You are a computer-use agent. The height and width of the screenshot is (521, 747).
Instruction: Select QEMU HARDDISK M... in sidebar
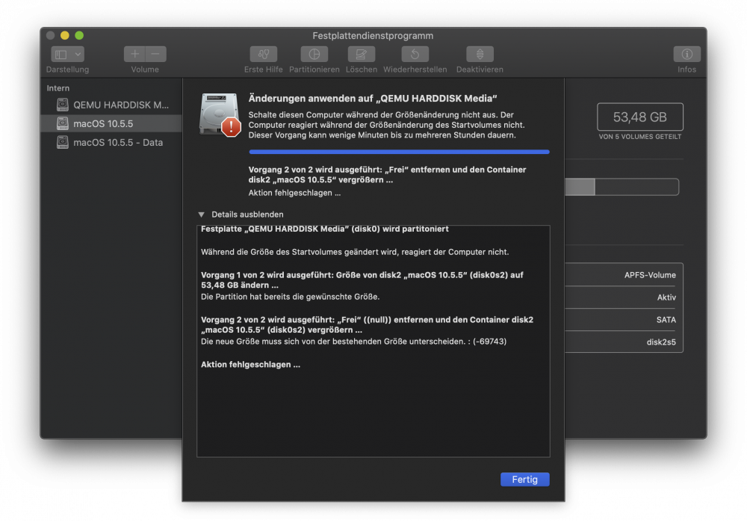[112, 105]
